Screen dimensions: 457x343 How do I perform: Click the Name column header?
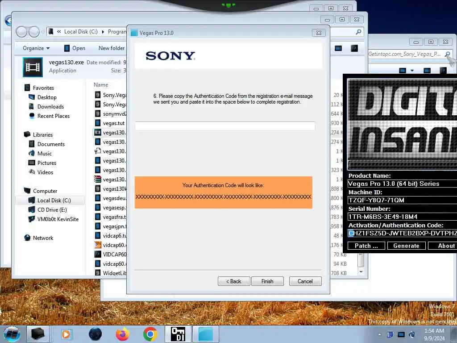point(101,84)
